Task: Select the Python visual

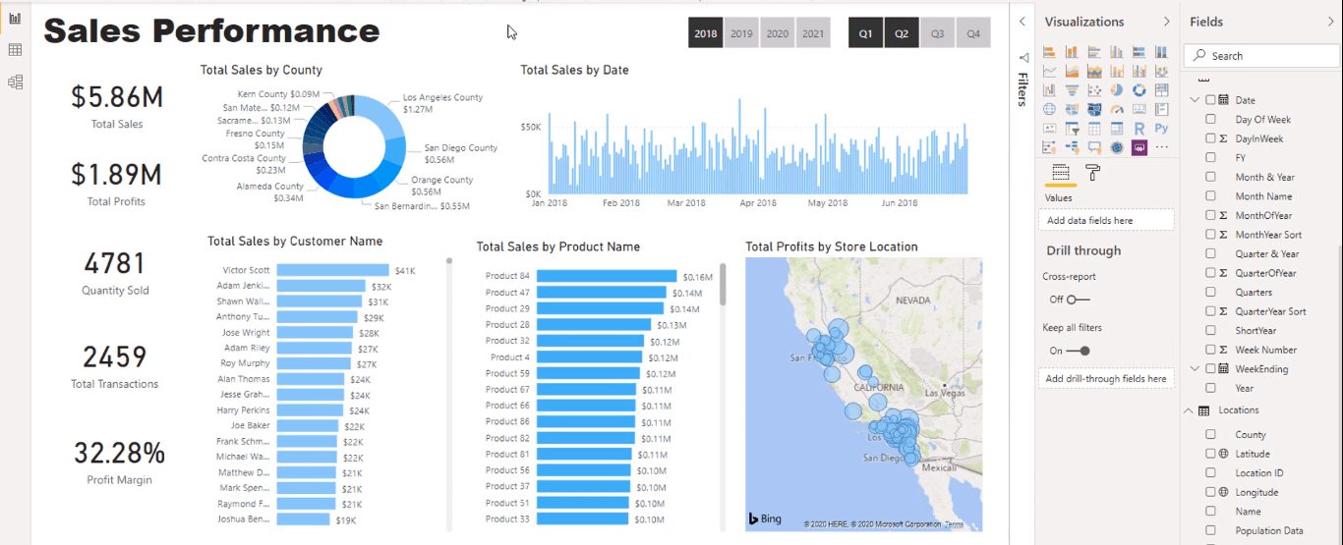Action: click(1161, 128)
